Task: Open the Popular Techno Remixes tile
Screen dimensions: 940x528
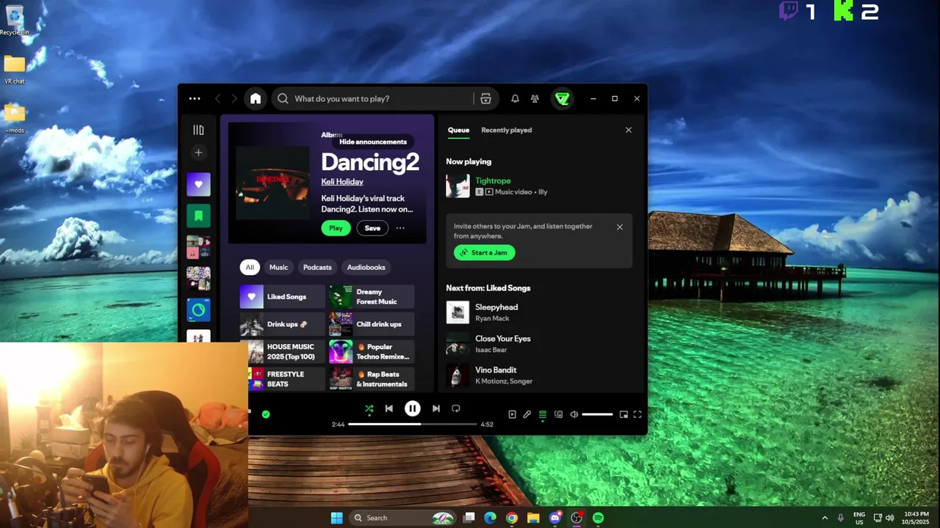Action: (372, 352)
